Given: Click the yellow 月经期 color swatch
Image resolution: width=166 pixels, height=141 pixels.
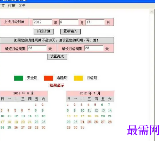Looking at the screenshot, I should point(78,78).
